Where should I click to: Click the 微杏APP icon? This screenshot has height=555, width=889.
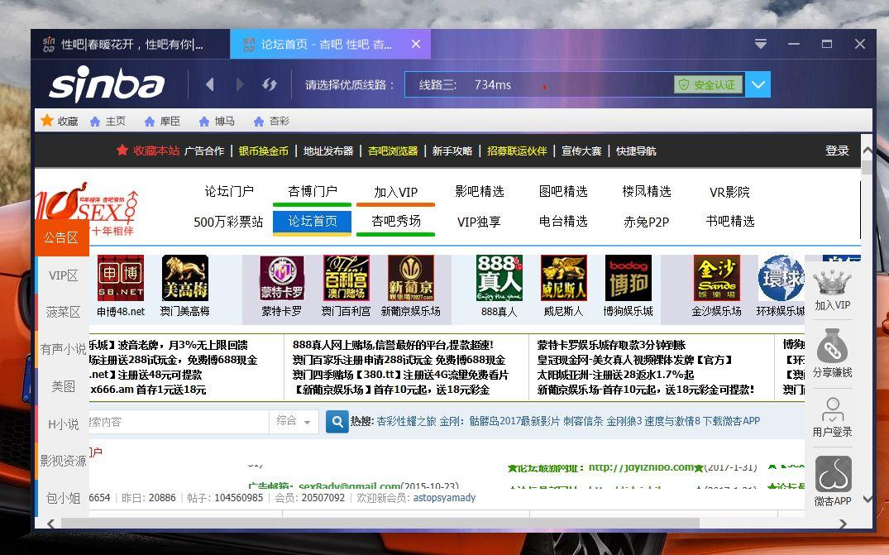pos(833,474)
